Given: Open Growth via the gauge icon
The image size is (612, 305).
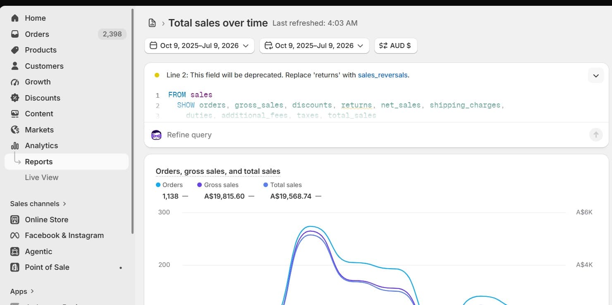Looking at the screenshot, I should [x=15, y=82].
